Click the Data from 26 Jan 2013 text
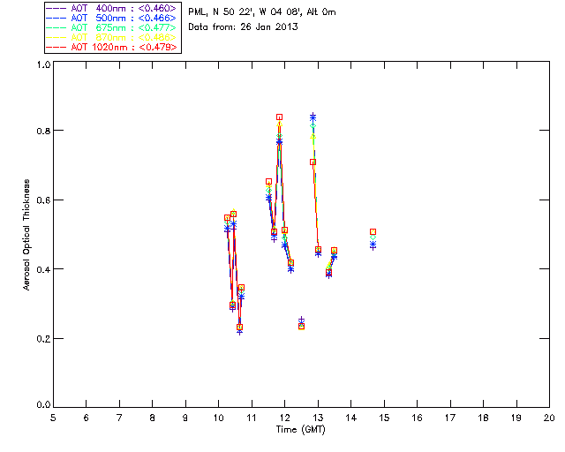The height and width of the screenshot is (452, 565). (x=243, y=27)
